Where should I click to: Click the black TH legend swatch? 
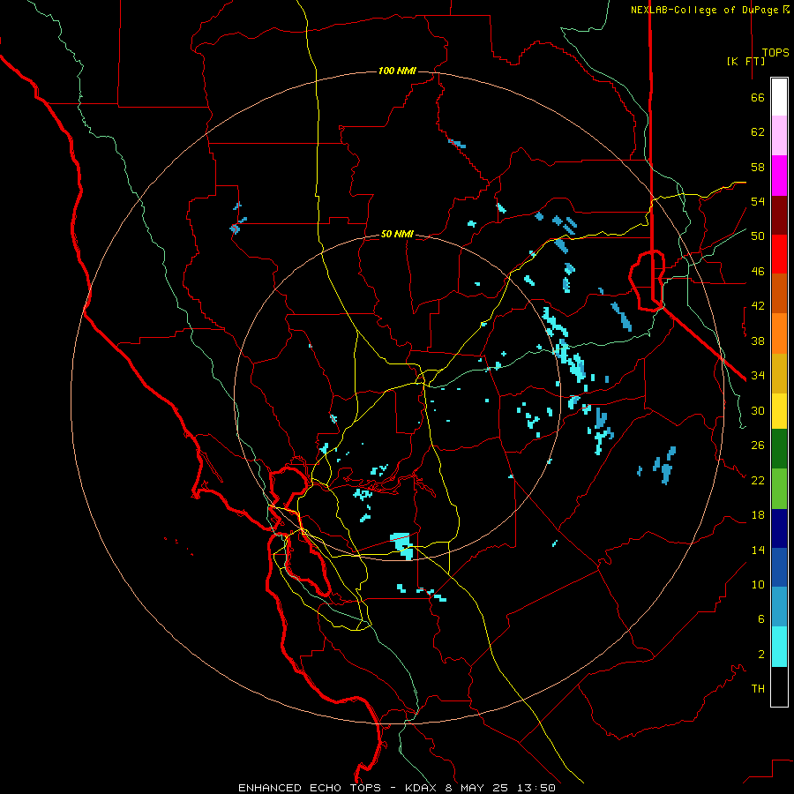click(x=779, y=686)
